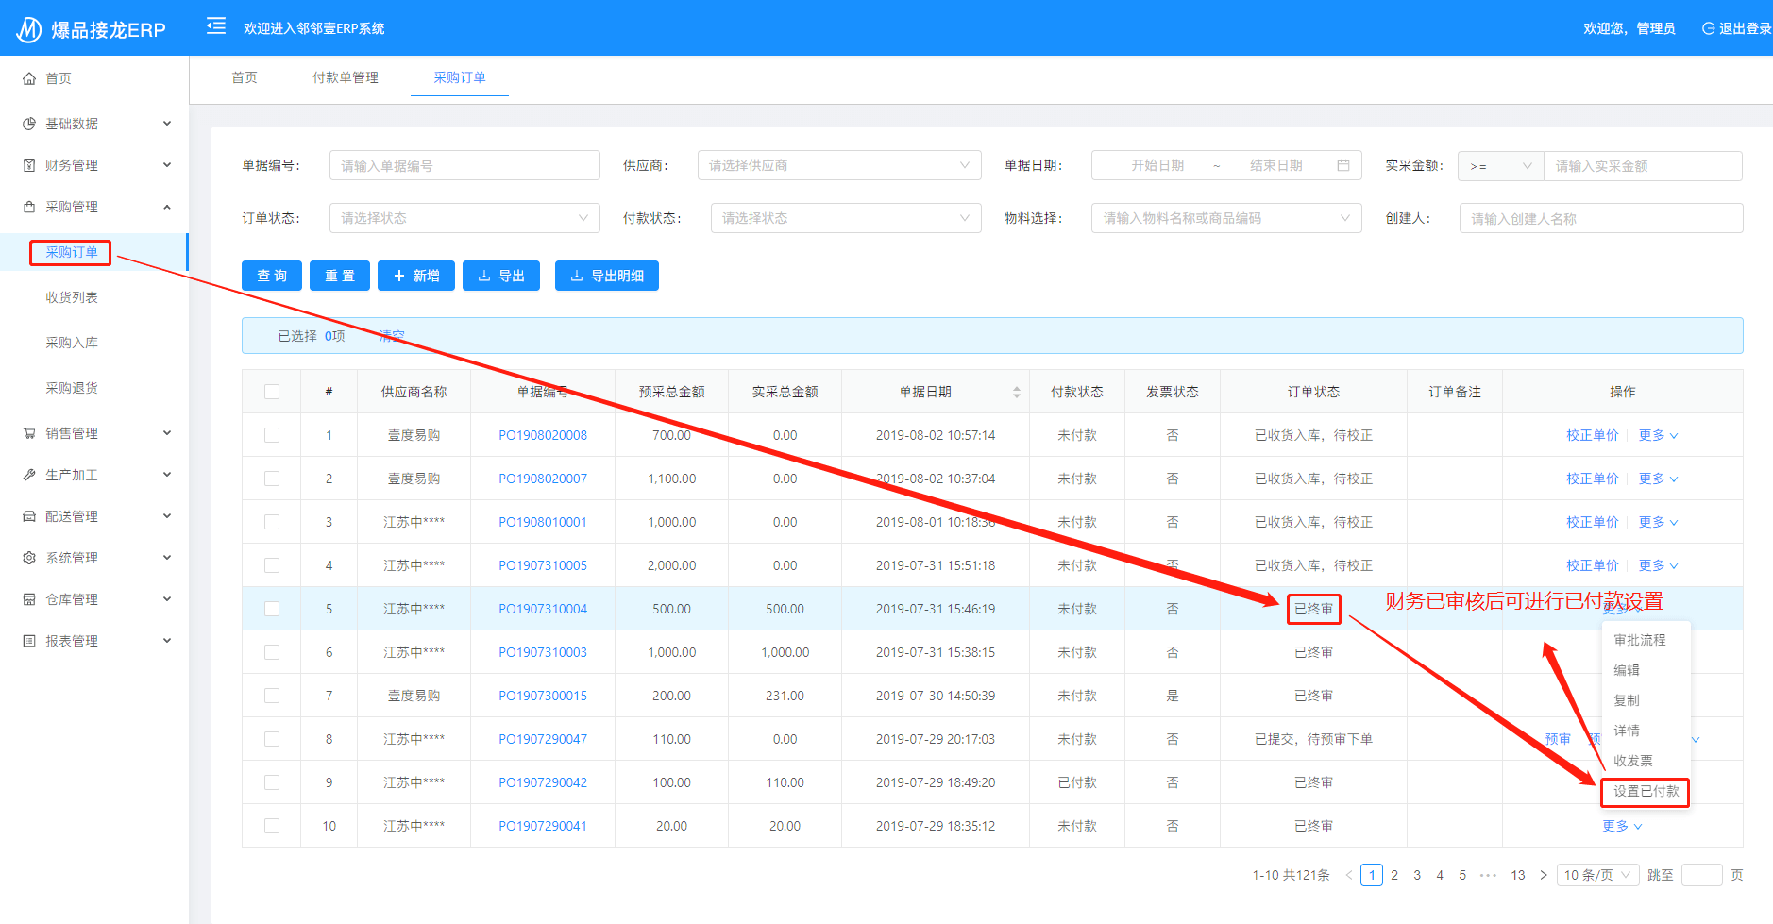Open order link PO1907290042

[x=543, y=782]
